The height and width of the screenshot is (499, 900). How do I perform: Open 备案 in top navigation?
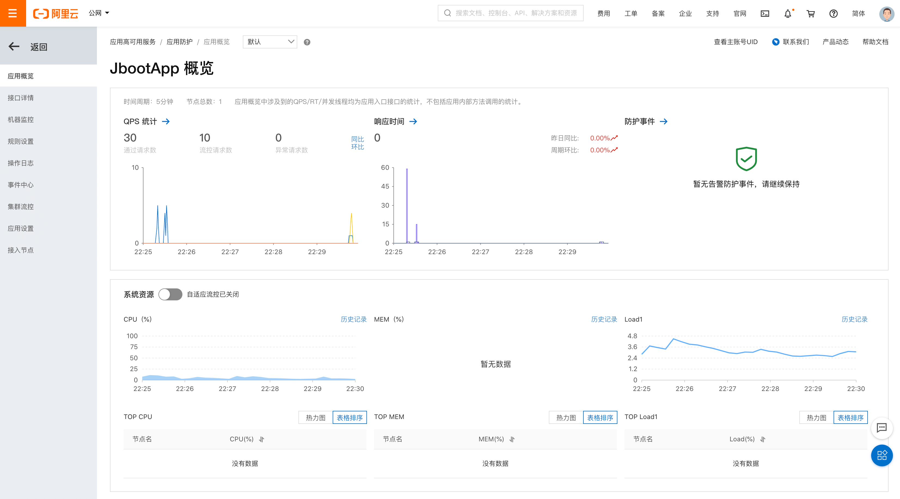(658, 14)
